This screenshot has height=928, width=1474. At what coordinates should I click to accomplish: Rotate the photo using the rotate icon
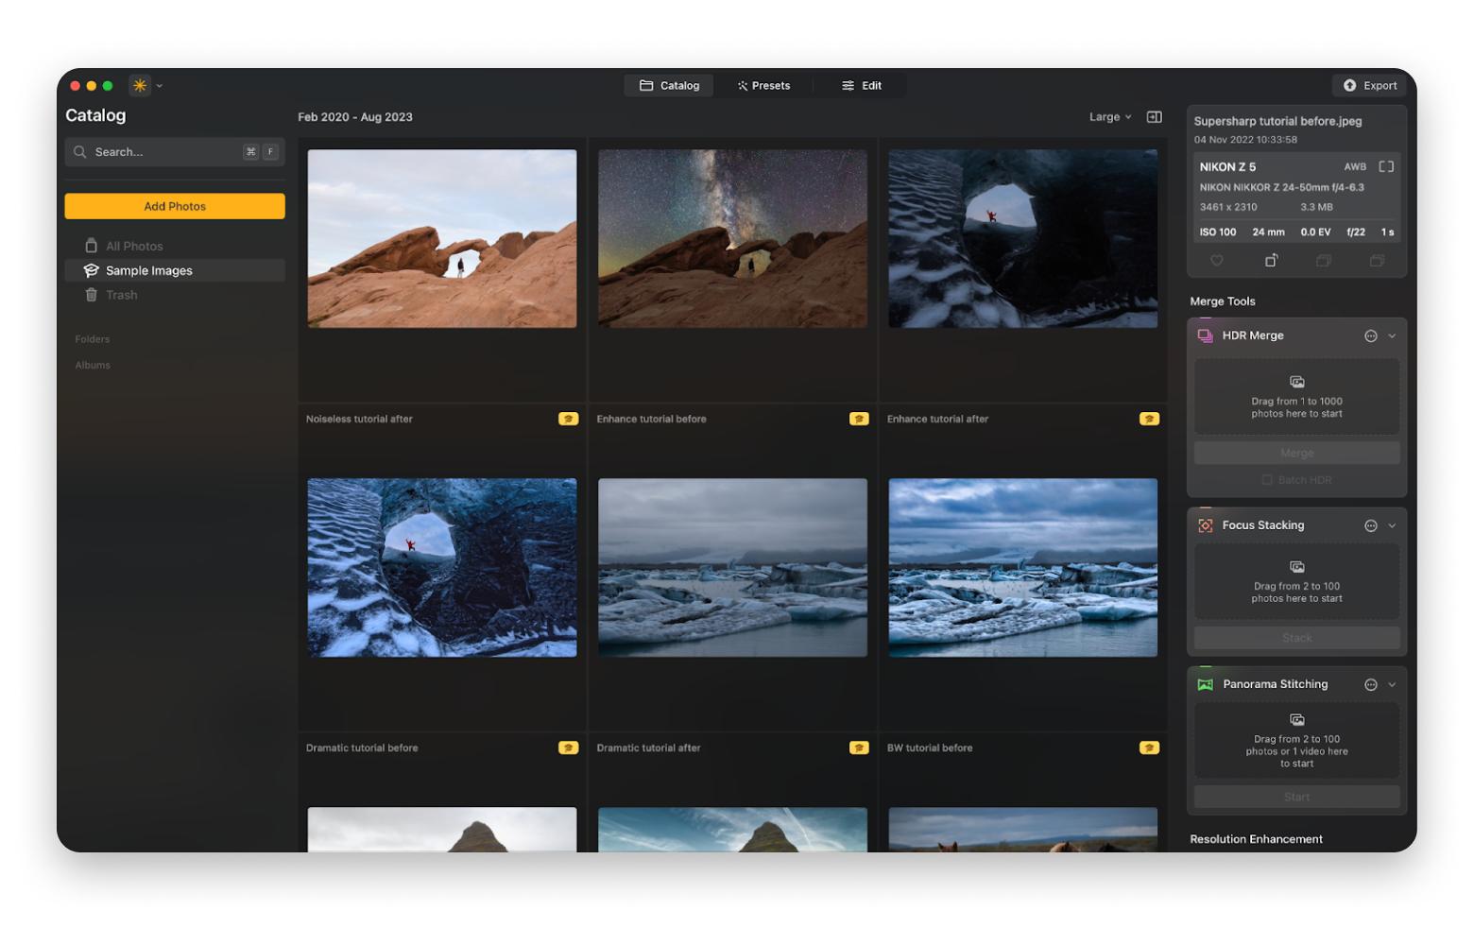tap(1271, 261)
